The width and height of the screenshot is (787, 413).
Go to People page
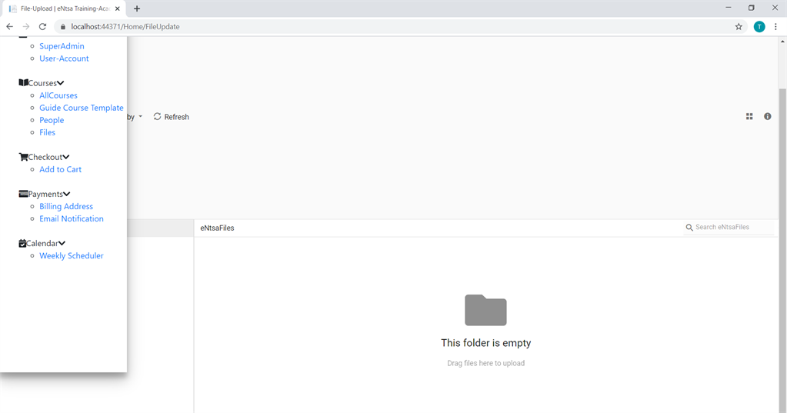52,120
